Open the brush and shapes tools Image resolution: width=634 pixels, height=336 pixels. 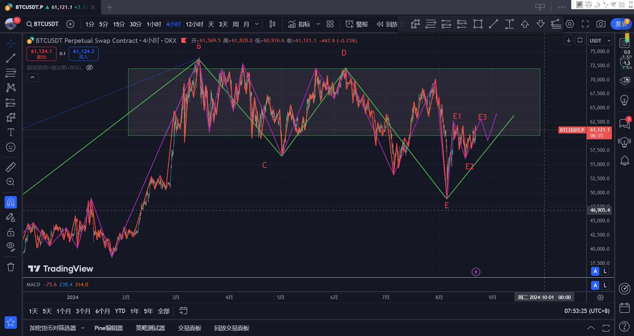pos(11,118)
